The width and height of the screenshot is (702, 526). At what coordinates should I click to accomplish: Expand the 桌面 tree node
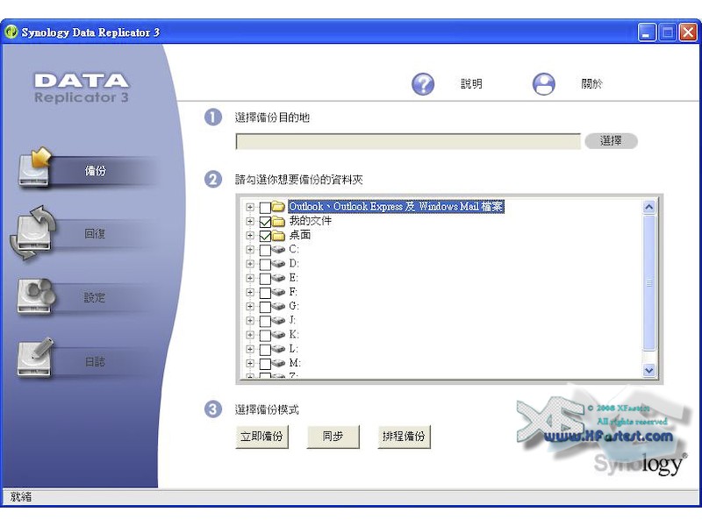coord(250,236)
